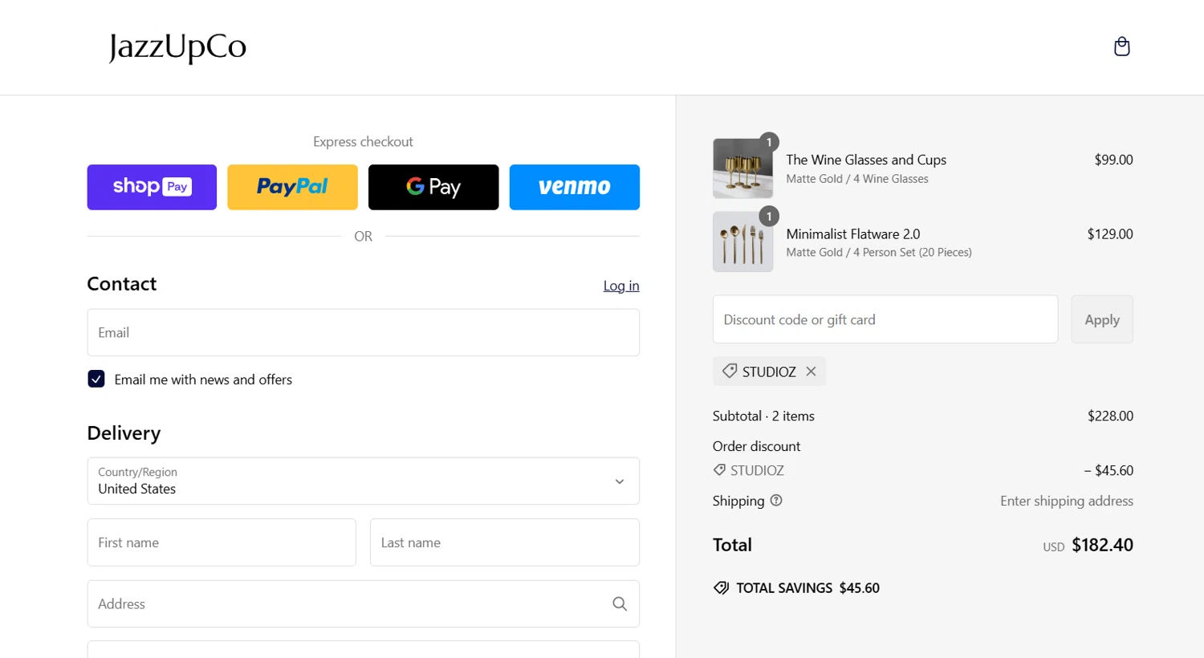Uncheck Email me with news and offers
The height and width of the screenshot is (658, 1204).
point(96,379)
